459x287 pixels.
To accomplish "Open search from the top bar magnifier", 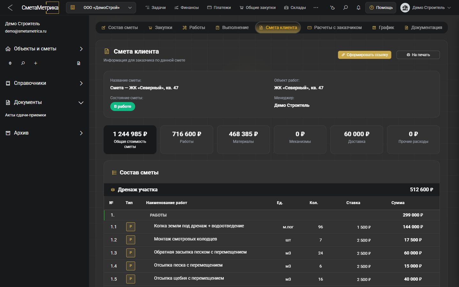I will pyautogui.click(x=346, y=8).
